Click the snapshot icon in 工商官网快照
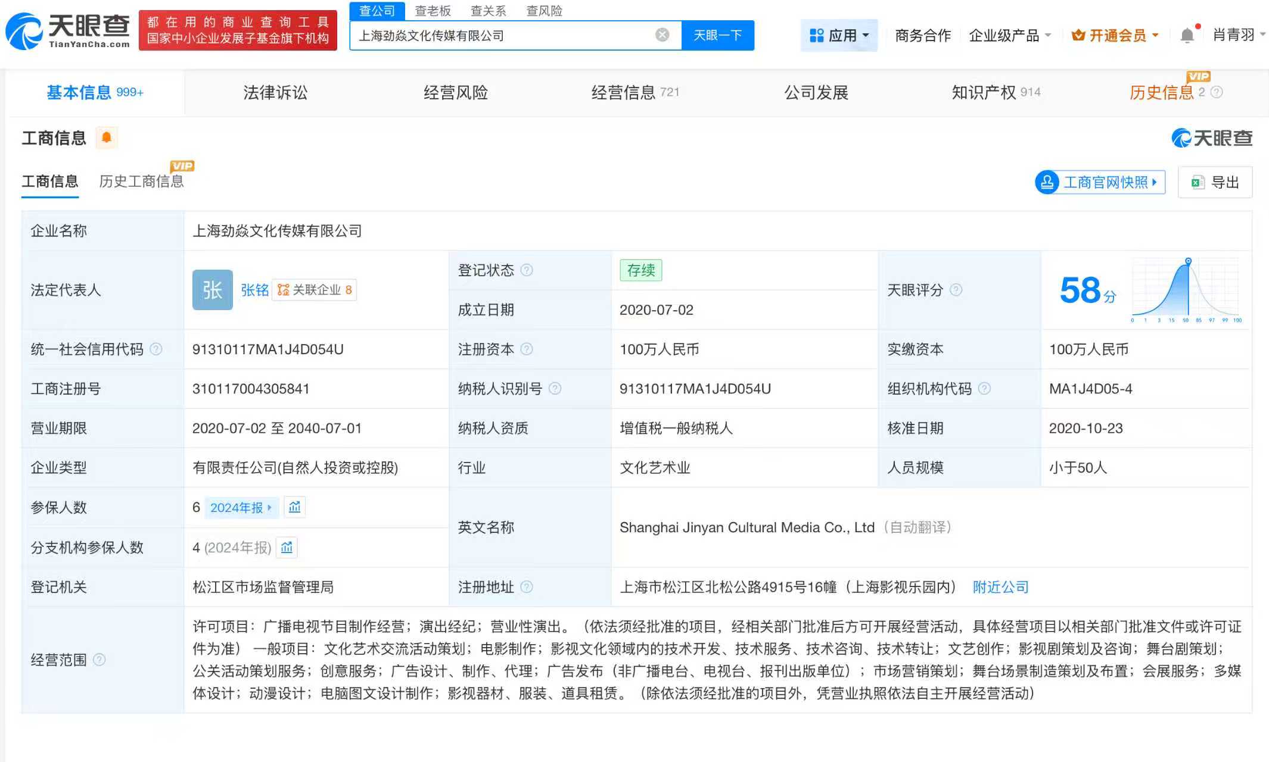This screenshot has width=1269, height=762. pyautogui.click(x=1046, y=182)
